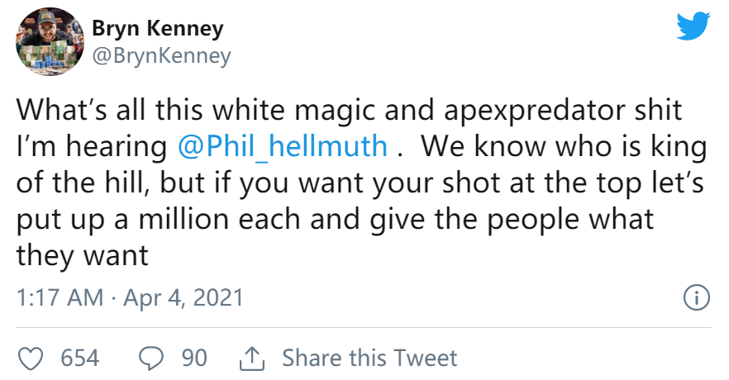Click the Bryn Kenney display name
This screenshot has width=729, height=380.
(x=158, y=28)
